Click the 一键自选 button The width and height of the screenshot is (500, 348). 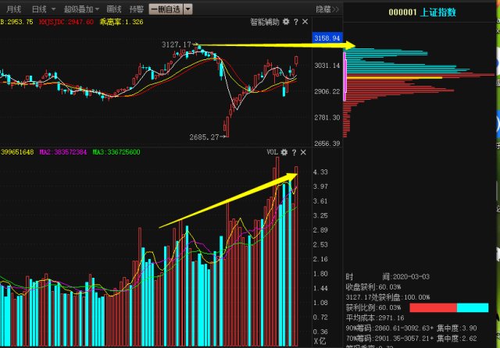[166, 9]
